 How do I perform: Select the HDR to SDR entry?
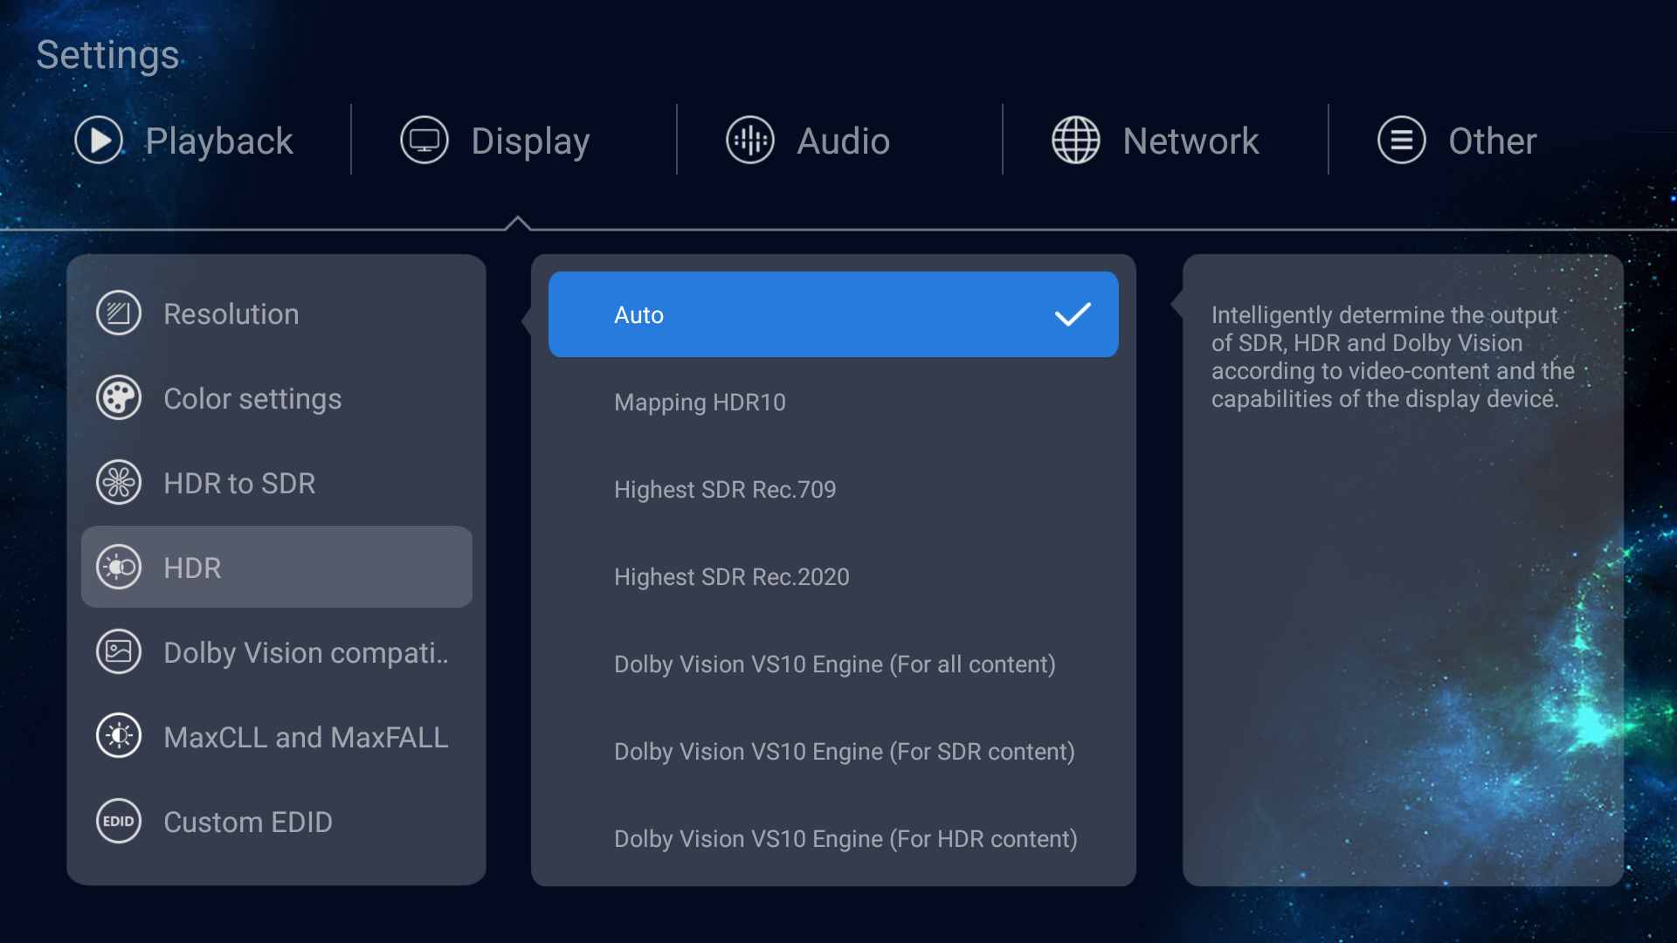[x=277, y=483]
